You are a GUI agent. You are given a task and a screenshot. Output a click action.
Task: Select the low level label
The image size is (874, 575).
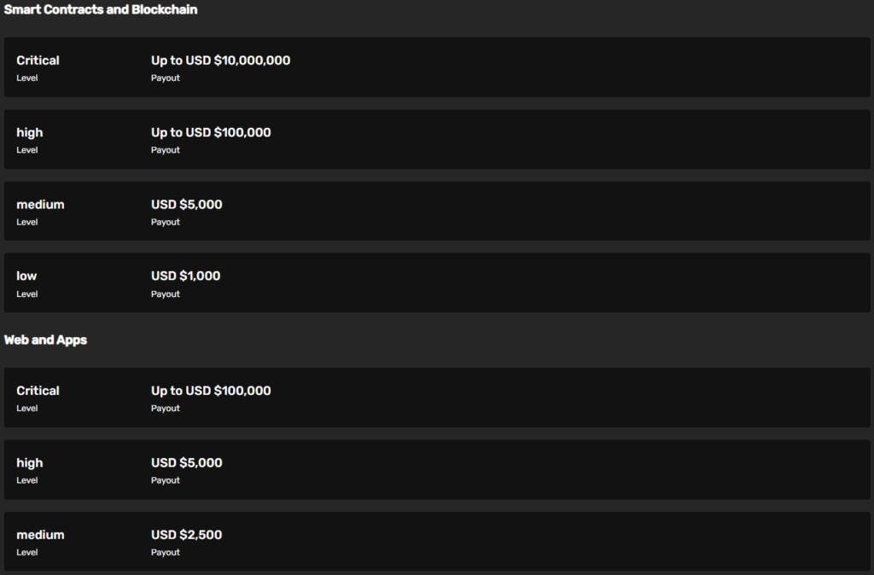point(26,276)
